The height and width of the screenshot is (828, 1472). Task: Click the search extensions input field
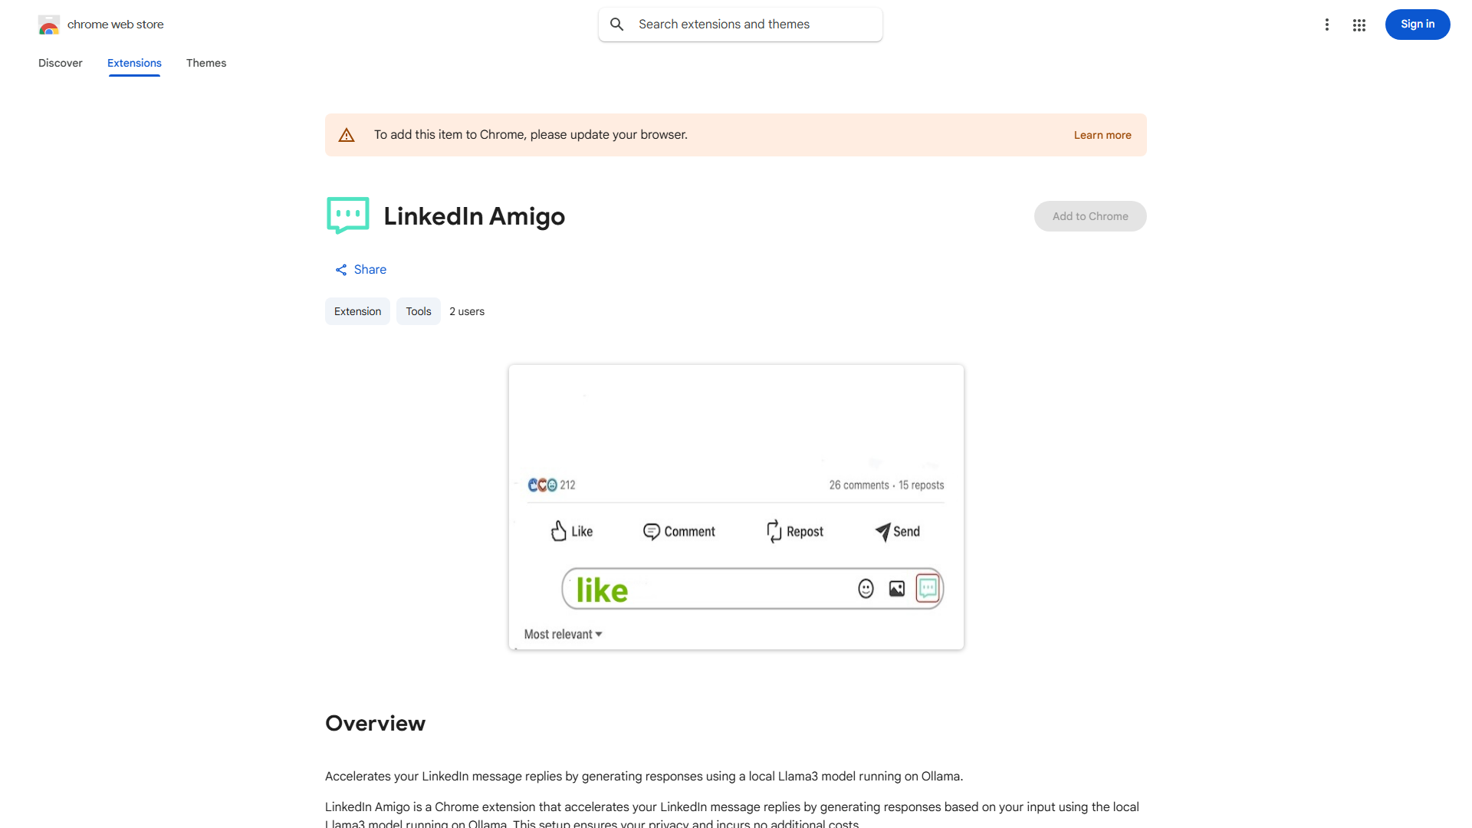(740, 24)
